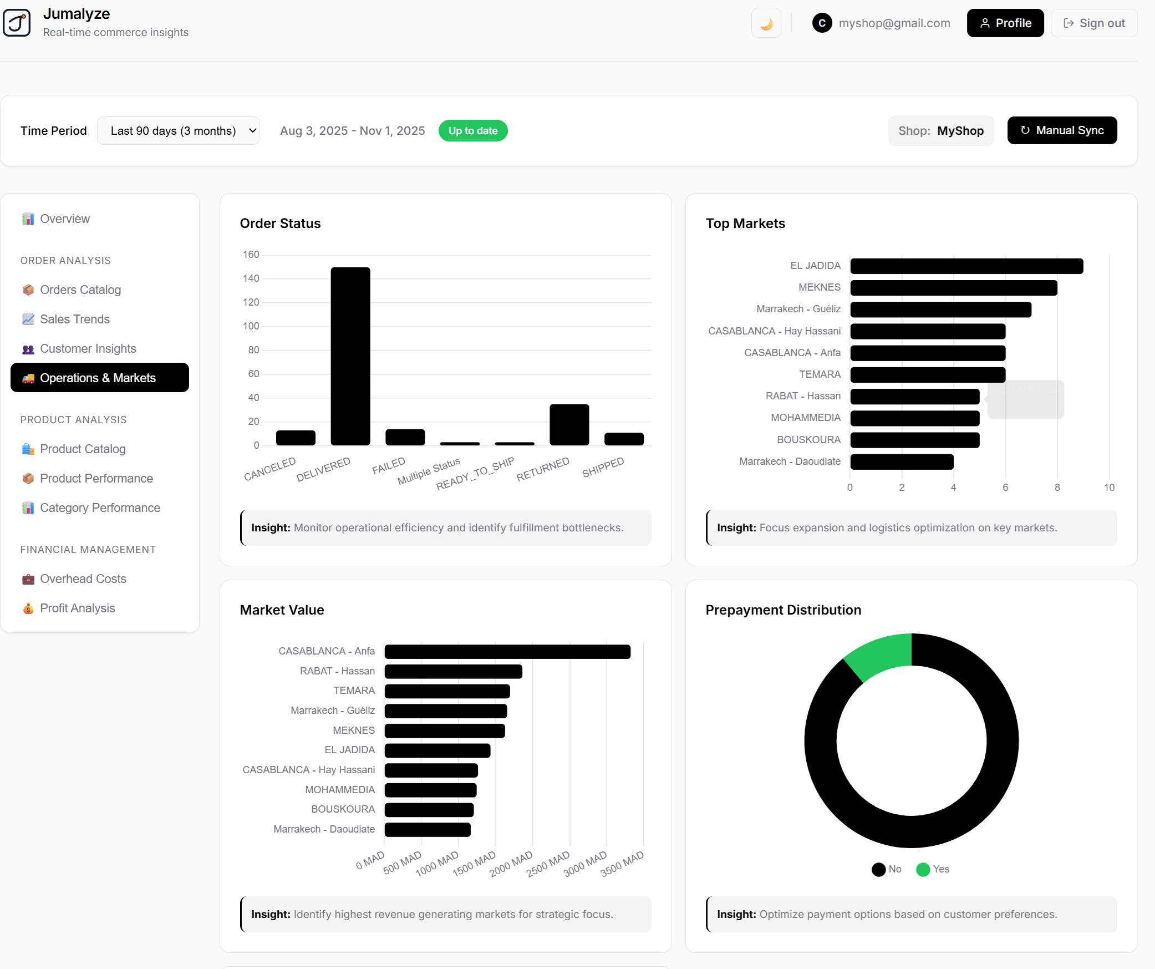The image size is (1155, 969).
Task: Open Overhead Costs under Financial Management
Action: point(83,579)
